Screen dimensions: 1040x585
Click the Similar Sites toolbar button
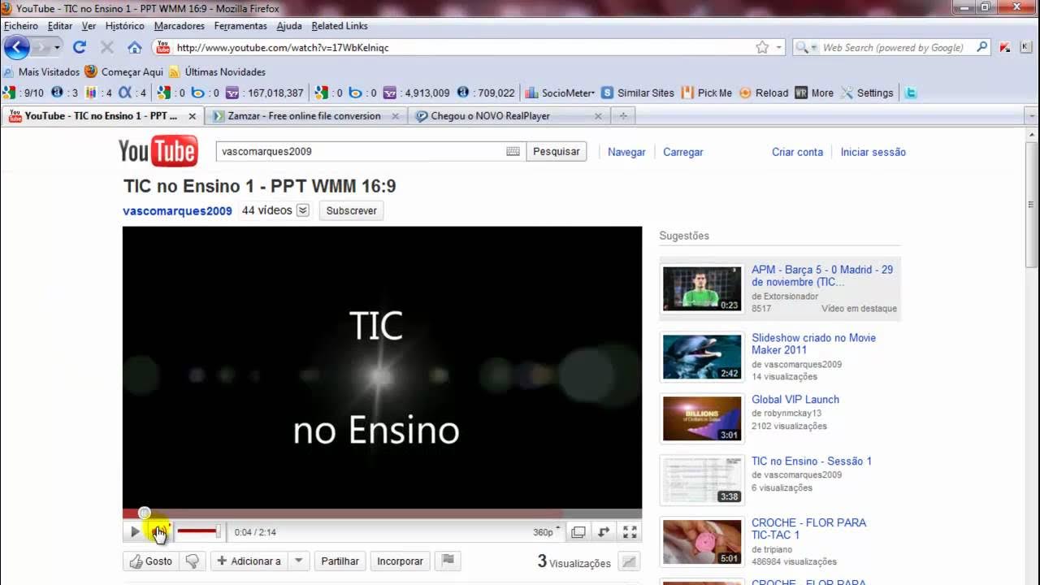638,93
